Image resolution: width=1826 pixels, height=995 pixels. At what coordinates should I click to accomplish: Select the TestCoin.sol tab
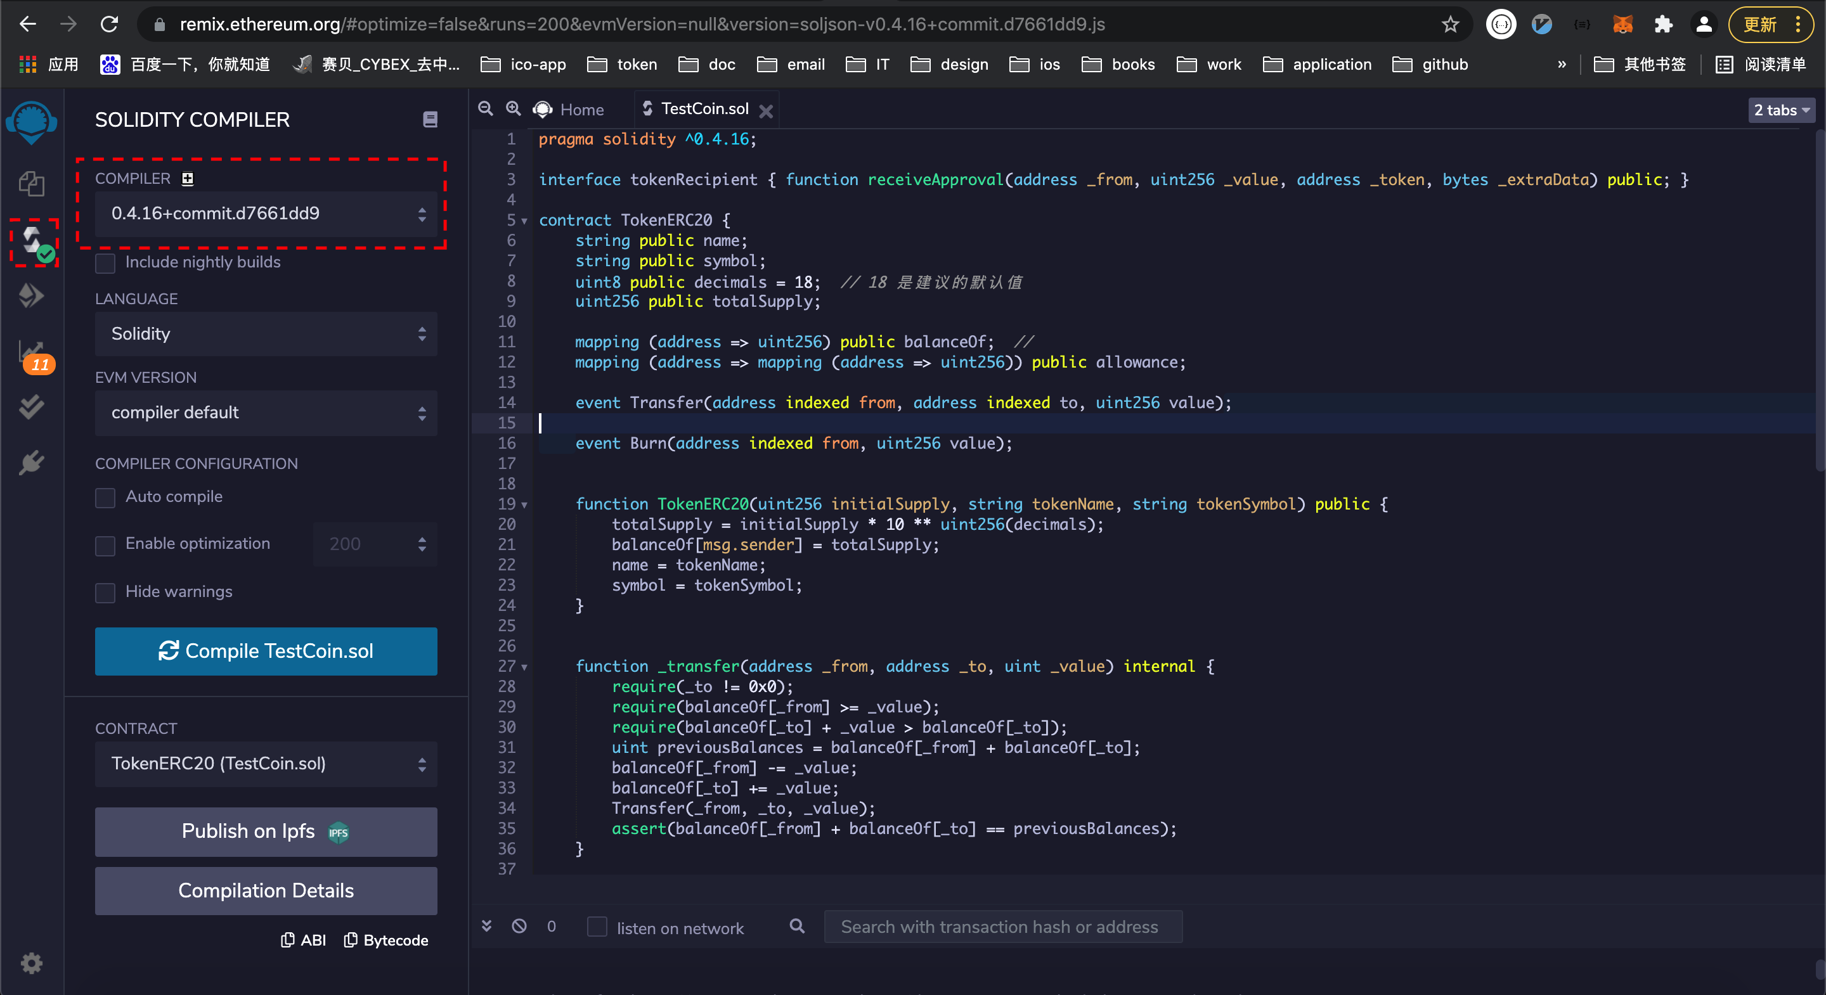(704, 109)
